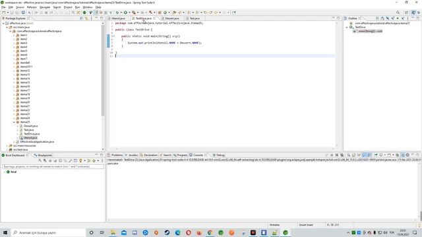
Task: Click the Boot Dashboard filter text field
Action: (53, 167)
